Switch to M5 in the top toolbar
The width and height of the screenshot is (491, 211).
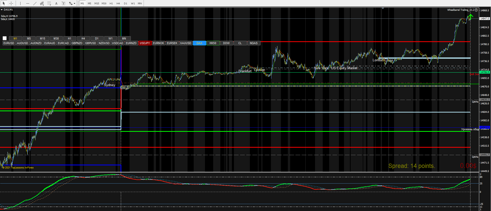(x=90, y=3)
